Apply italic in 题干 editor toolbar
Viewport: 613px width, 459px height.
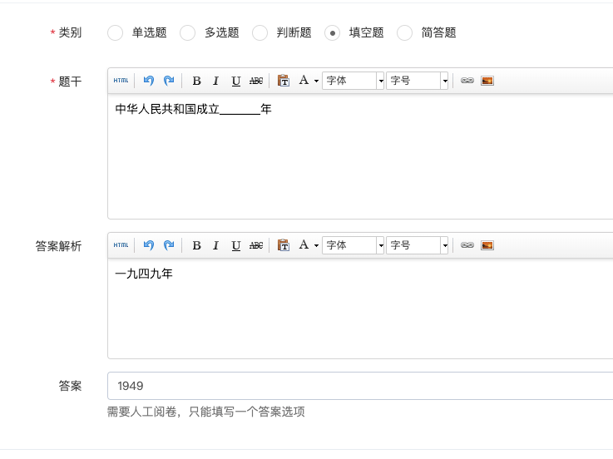pos(215,81)
